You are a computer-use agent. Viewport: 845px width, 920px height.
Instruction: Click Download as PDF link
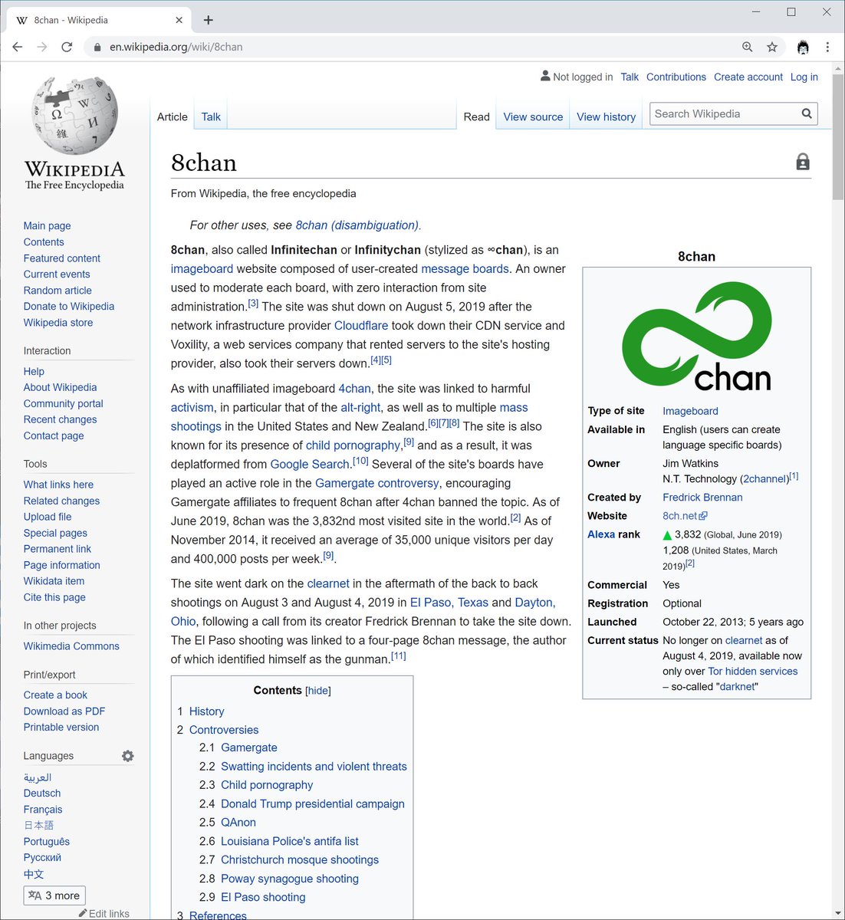coord(64,711)
